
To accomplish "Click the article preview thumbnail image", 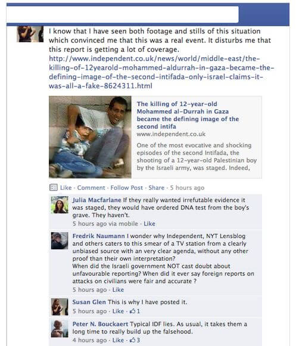I will (90, 137).
